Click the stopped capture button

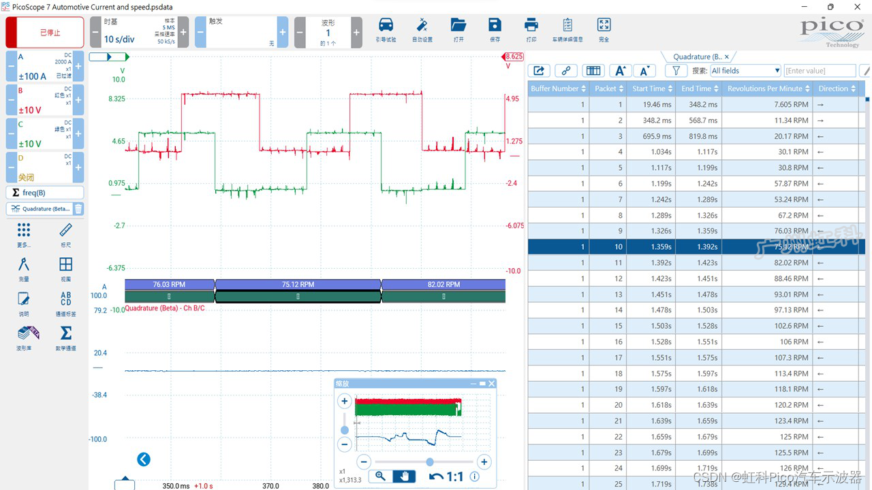pos(45,32)
